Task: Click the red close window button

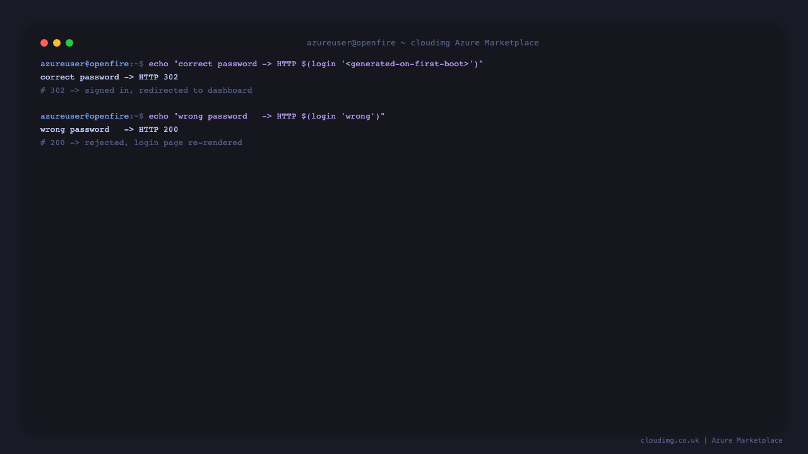Action: tap(44, 43)
